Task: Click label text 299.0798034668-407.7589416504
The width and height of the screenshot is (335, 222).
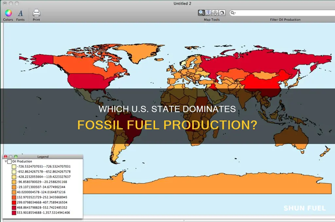Action: click(42, 202)
